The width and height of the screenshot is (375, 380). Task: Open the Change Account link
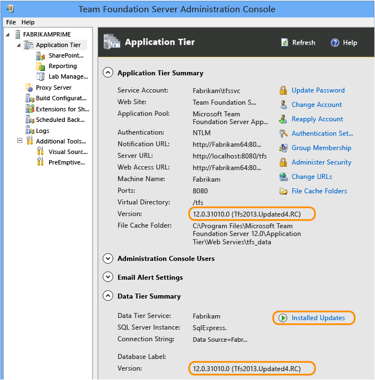click(x=317, y=105)
